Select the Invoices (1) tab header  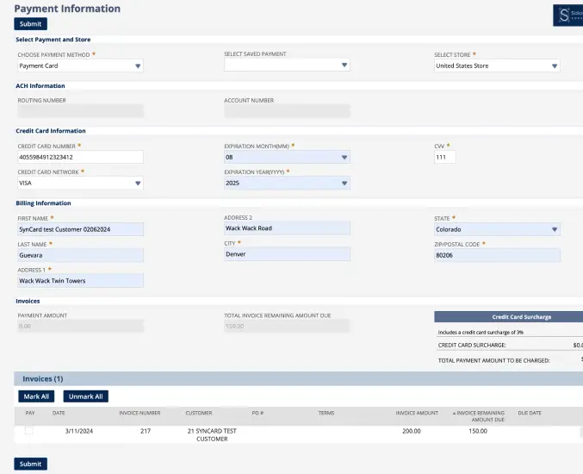43,378
